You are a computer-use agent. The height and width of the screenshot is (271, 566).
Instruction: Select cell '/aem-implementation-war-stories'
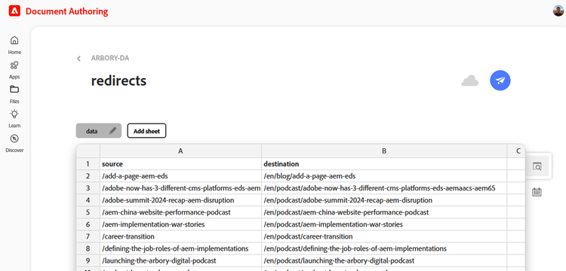pyautogui.click(x=180, y=224)
